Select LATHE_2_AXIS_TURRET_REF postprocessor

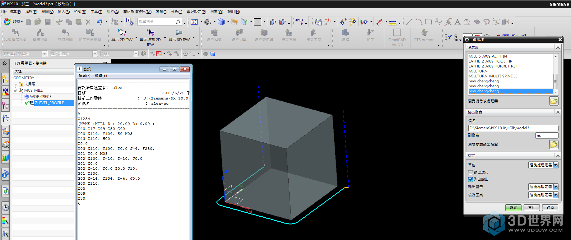click(493, 66)
